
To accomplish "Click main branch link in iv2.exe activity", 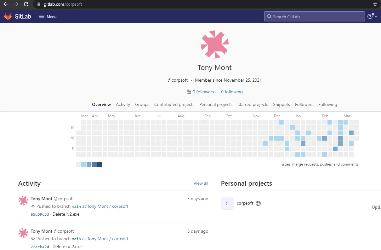I will [76, 206].
